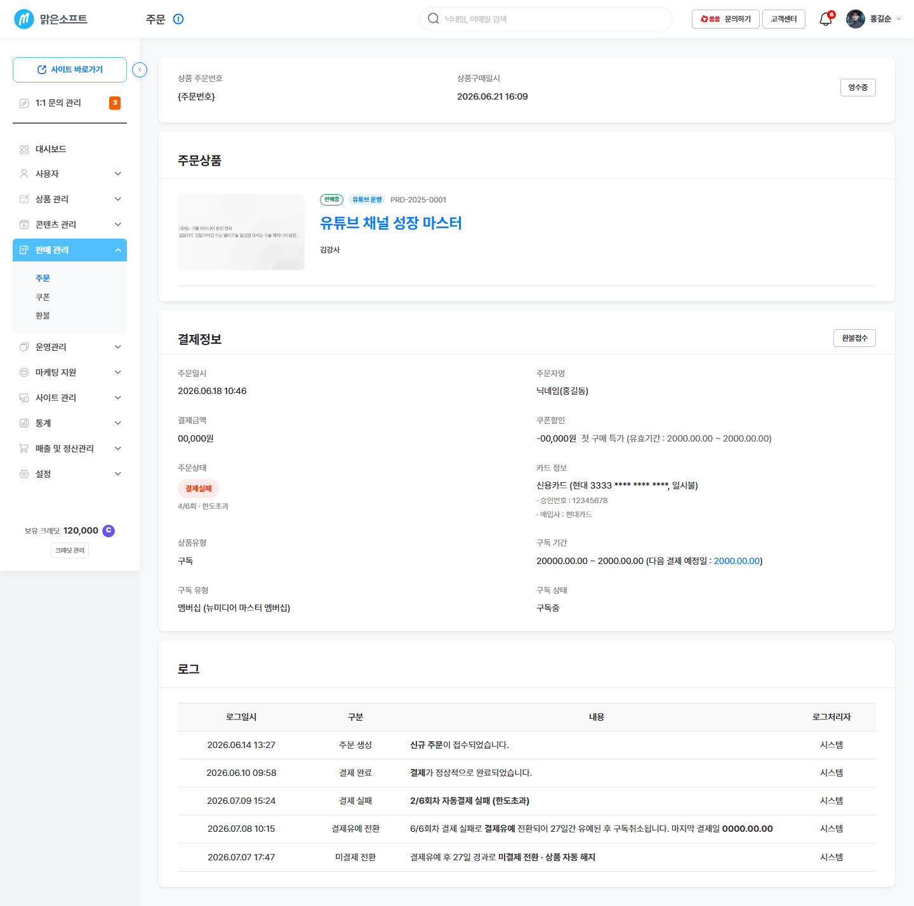Expand the 상품 관리 chevron
The image size is (914, 906).
tap(118, 199)
